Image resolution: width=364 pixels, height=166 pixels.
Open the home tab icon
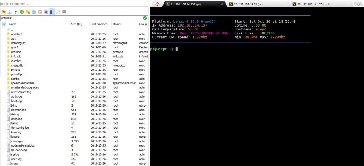157,4
